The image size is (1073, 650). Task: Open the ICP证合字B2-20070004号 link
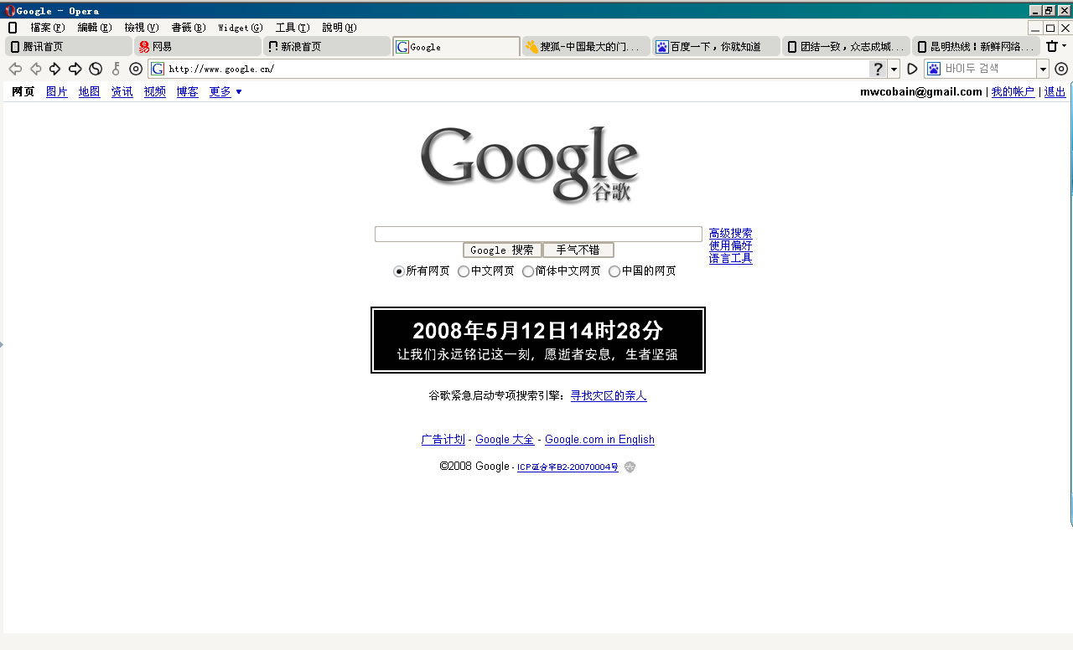568,467
